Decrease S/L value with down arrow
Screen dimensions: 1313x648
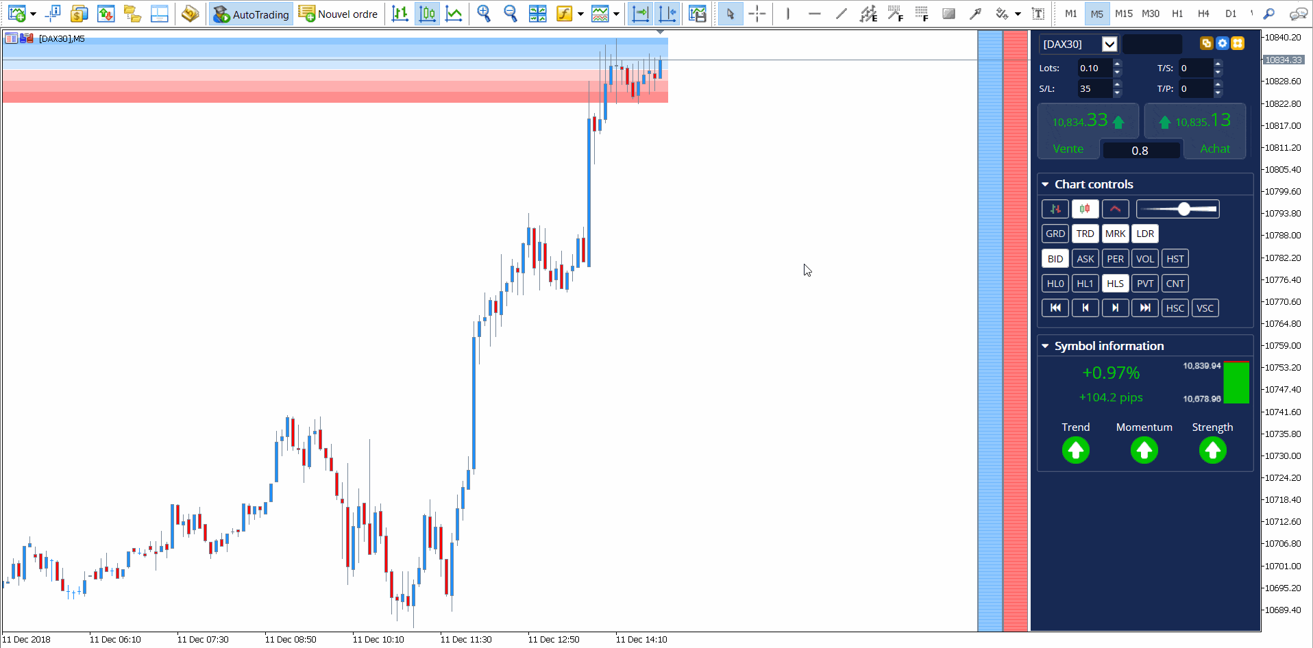[x=1118, y=93]
